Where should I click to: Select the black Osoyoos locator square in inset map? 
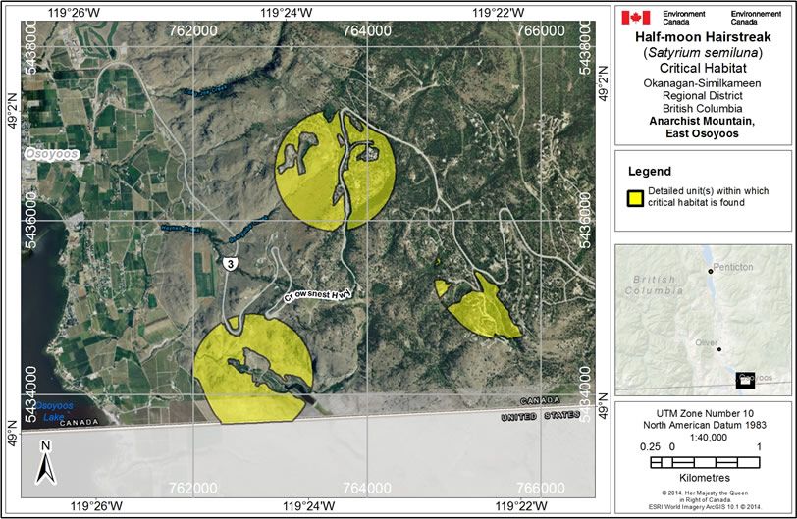745,379
